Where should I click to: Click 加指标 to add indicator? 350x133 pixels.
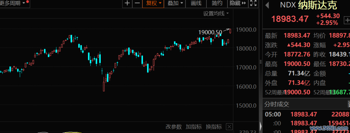click(193, 127)
